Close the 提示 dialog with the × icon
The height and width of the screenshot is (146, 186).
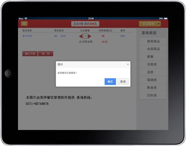point(128,64)
